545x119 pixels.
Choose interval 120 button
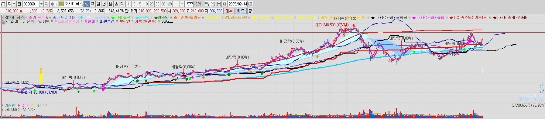169,4
